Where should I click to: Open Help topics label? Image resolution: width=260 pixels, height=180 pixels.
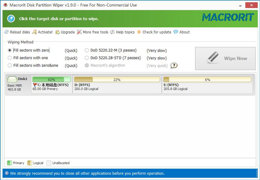[x=125, y=32]
